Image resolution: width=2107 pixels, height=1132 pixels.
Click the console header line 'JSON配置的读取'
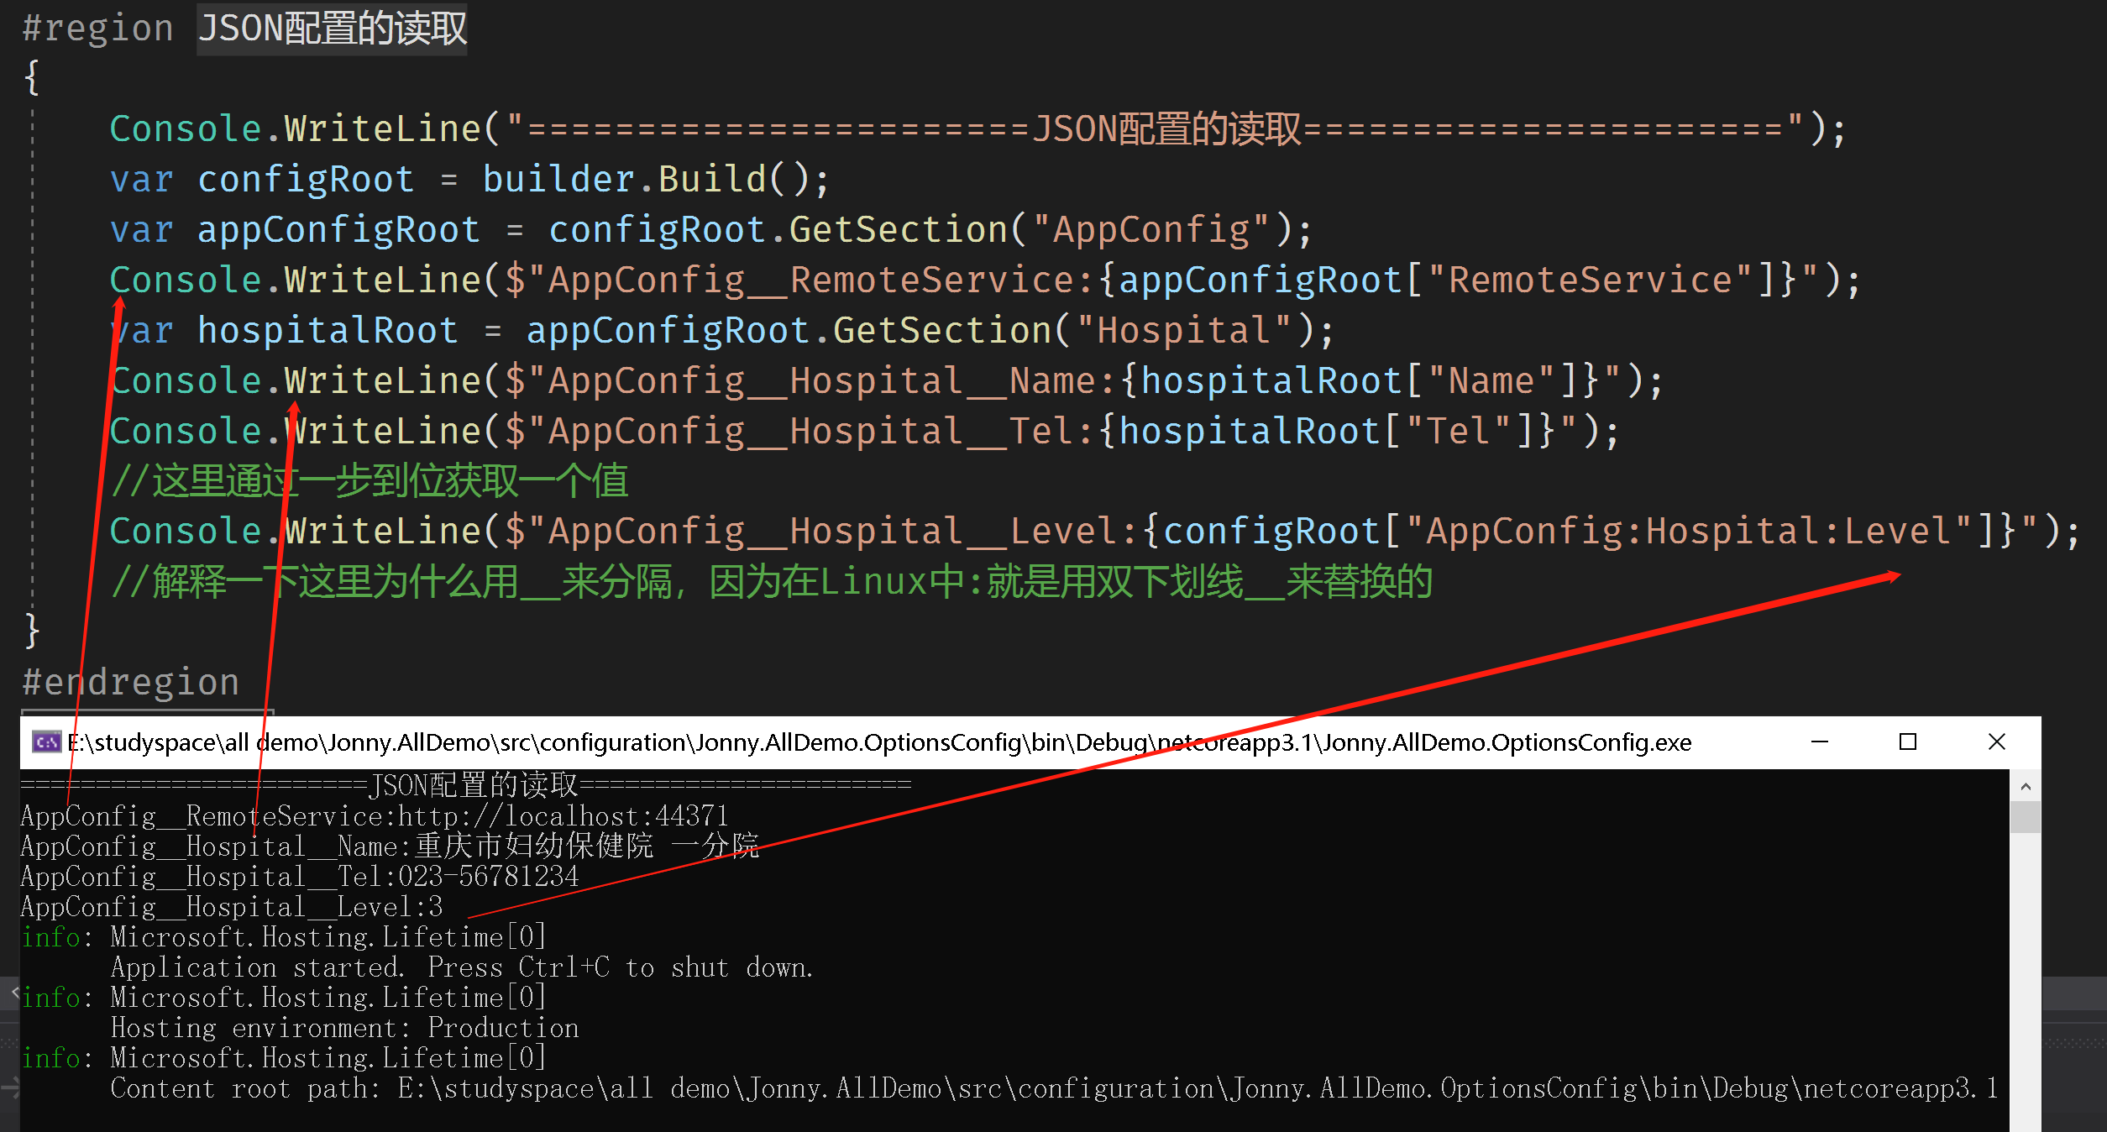(466, 786)
